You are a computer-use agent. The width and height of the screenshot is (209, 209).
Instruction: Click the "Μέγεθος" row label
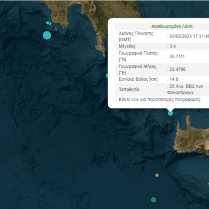(x=127, y=46)
